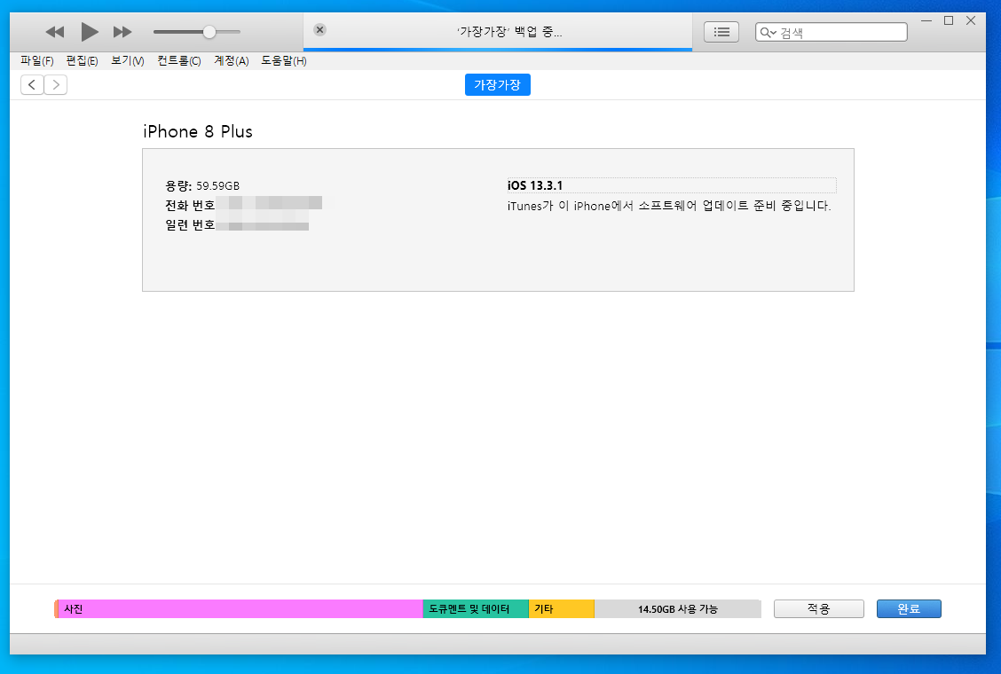Open the 보기(V) menu
Viewport: 1001px width, 674px height.
pos(128,60)
